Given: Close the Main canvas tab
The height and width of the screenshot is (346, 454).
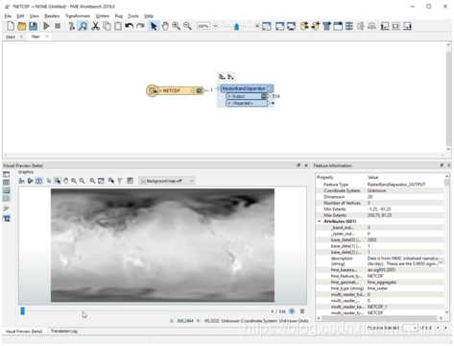Looking at the screenshot, I should pyautogui.click(x=47, y=37).
